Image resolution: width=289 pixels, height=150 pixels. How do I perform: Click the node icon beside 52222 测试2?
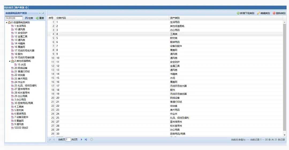click(13, 128)
